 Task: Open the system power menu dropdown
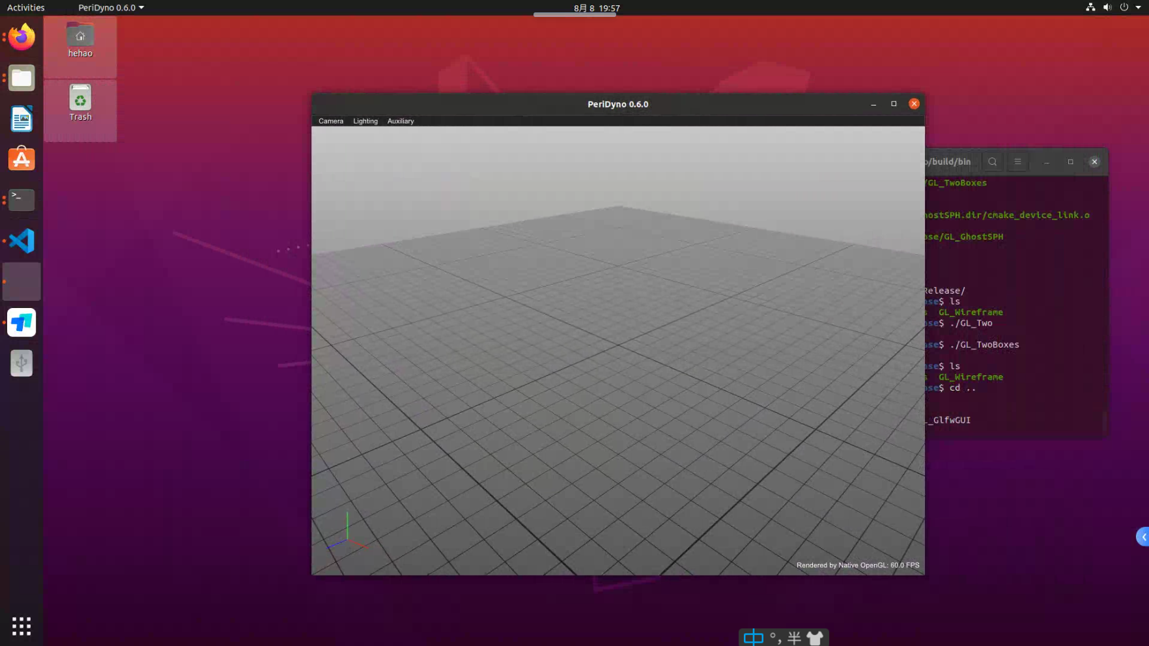pos(1137,8)
